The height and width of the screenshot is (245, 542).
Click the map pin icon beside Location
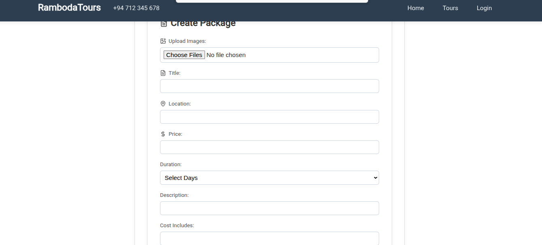[163, 104]
